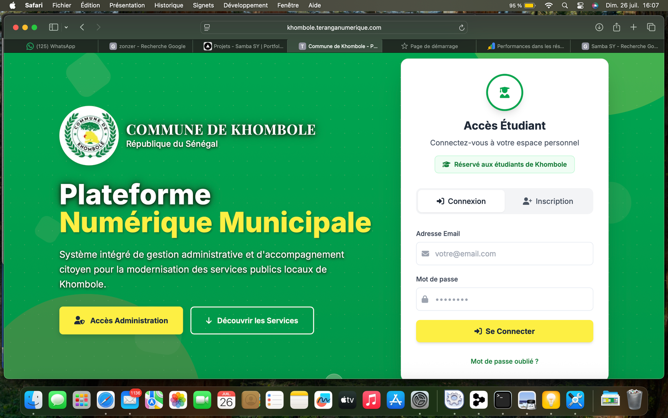The height and width of the screenshot is (418, 668).
Task: Select the Connexion tab
Action: point(461,201)
